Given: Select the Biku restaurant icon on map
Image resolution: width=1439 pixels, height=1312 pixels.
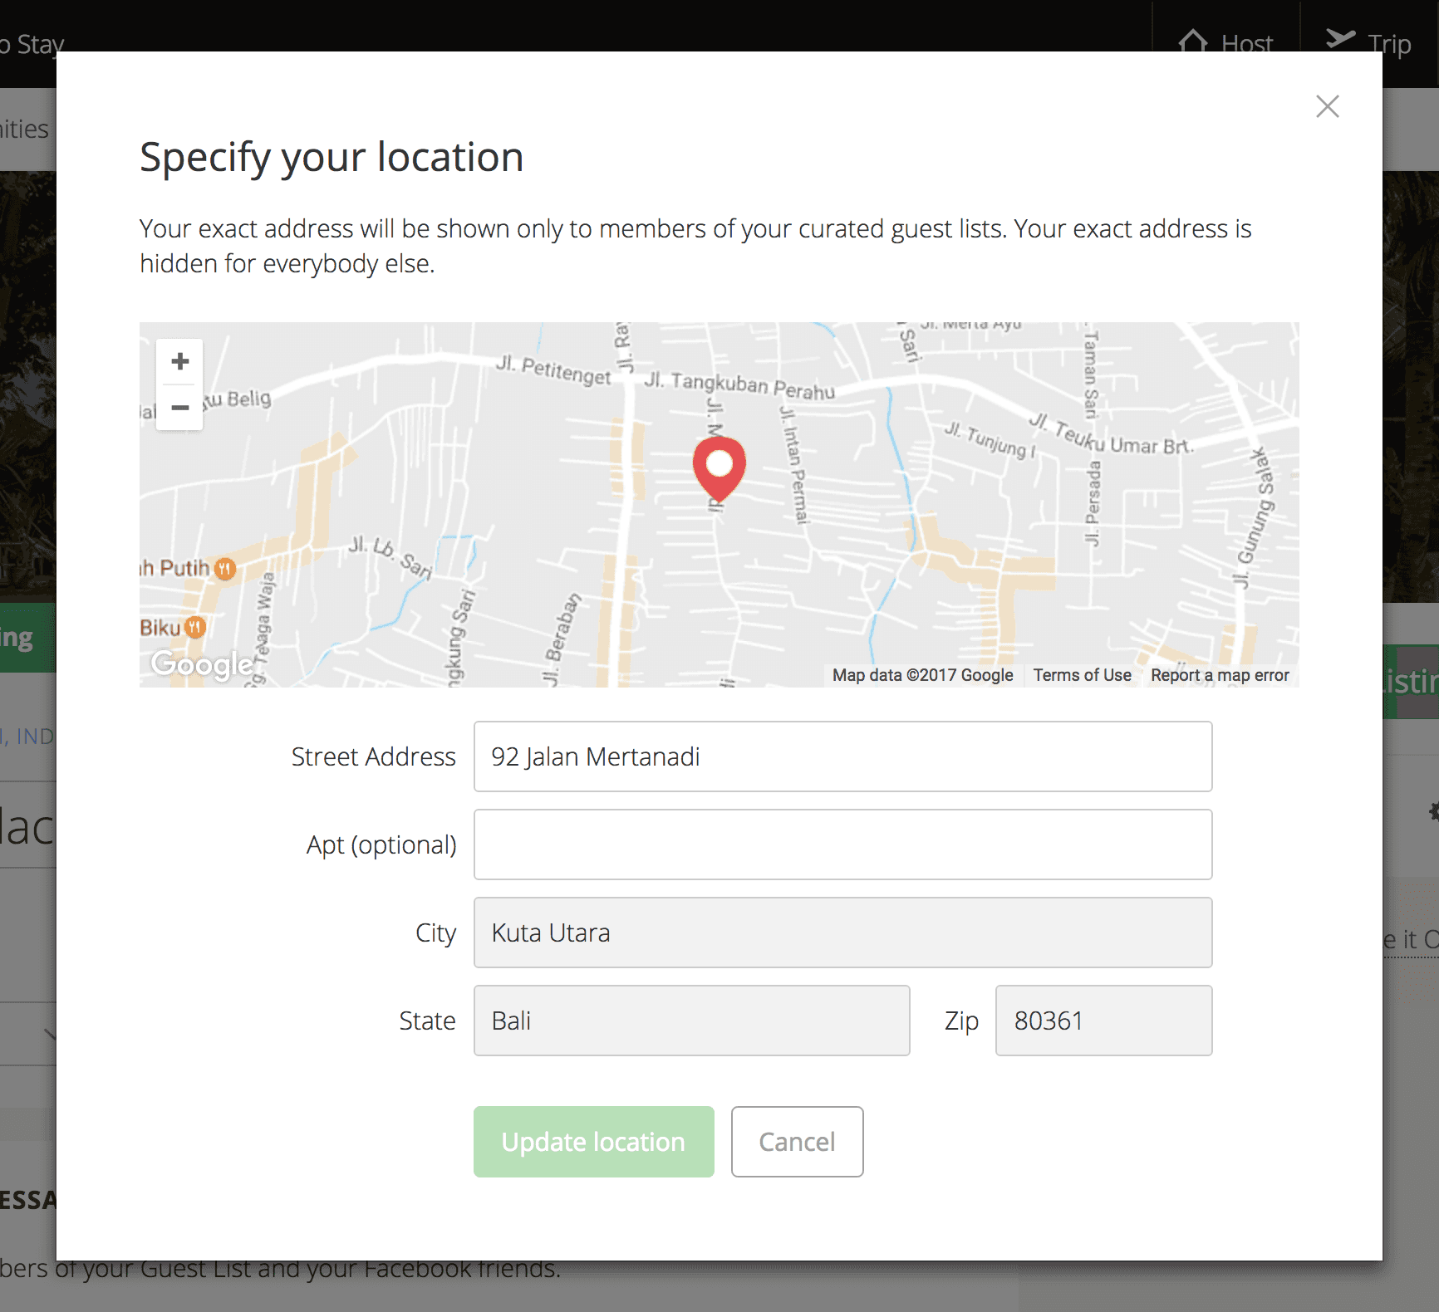Looking at the screenshot, I should [195, 627].
